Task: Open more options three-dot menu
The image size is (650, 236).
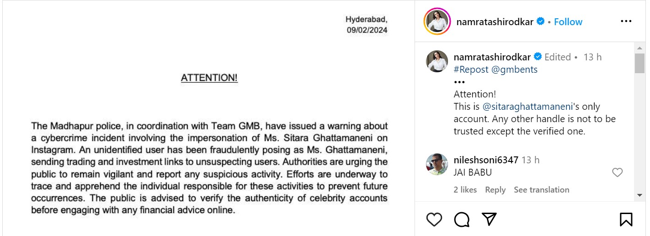Action: (626, 21)
